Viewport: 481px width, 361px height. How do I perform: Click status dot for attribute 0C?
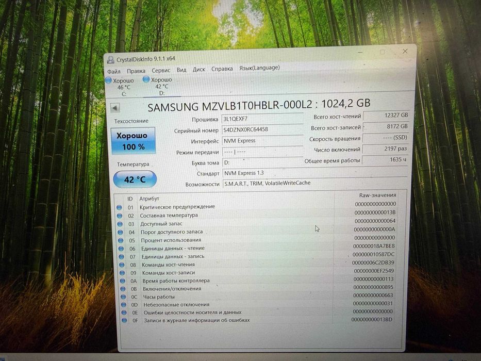pyautogui.click(x=123, y=297)
